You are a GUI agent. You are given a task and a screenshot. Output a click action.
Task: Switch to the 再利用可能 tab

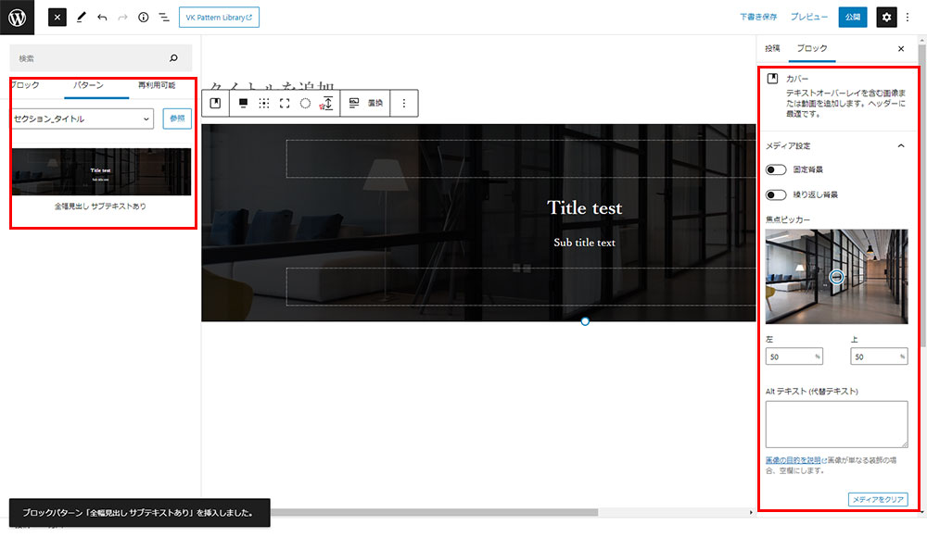156,85
